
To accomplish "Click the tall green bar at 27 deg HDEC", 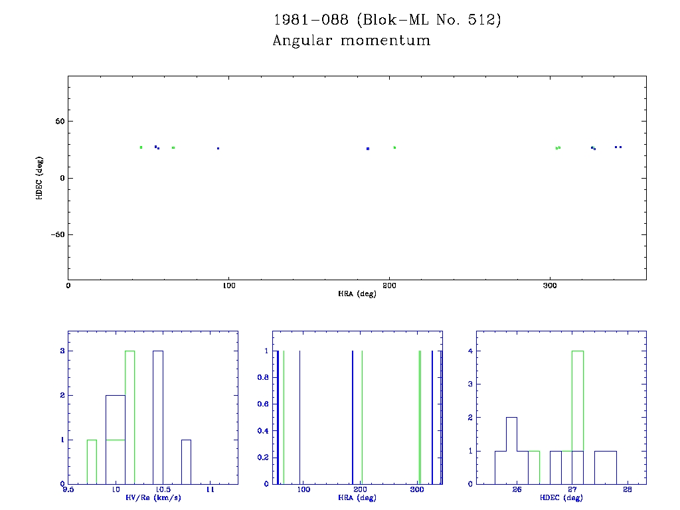I will [578, 417].
